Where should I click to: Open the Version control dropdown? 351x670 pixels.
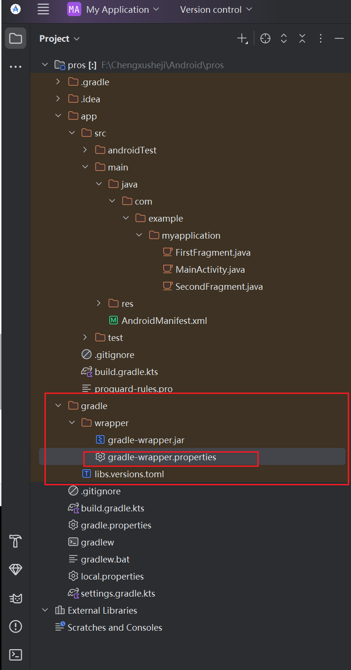(x=216, y=9)
